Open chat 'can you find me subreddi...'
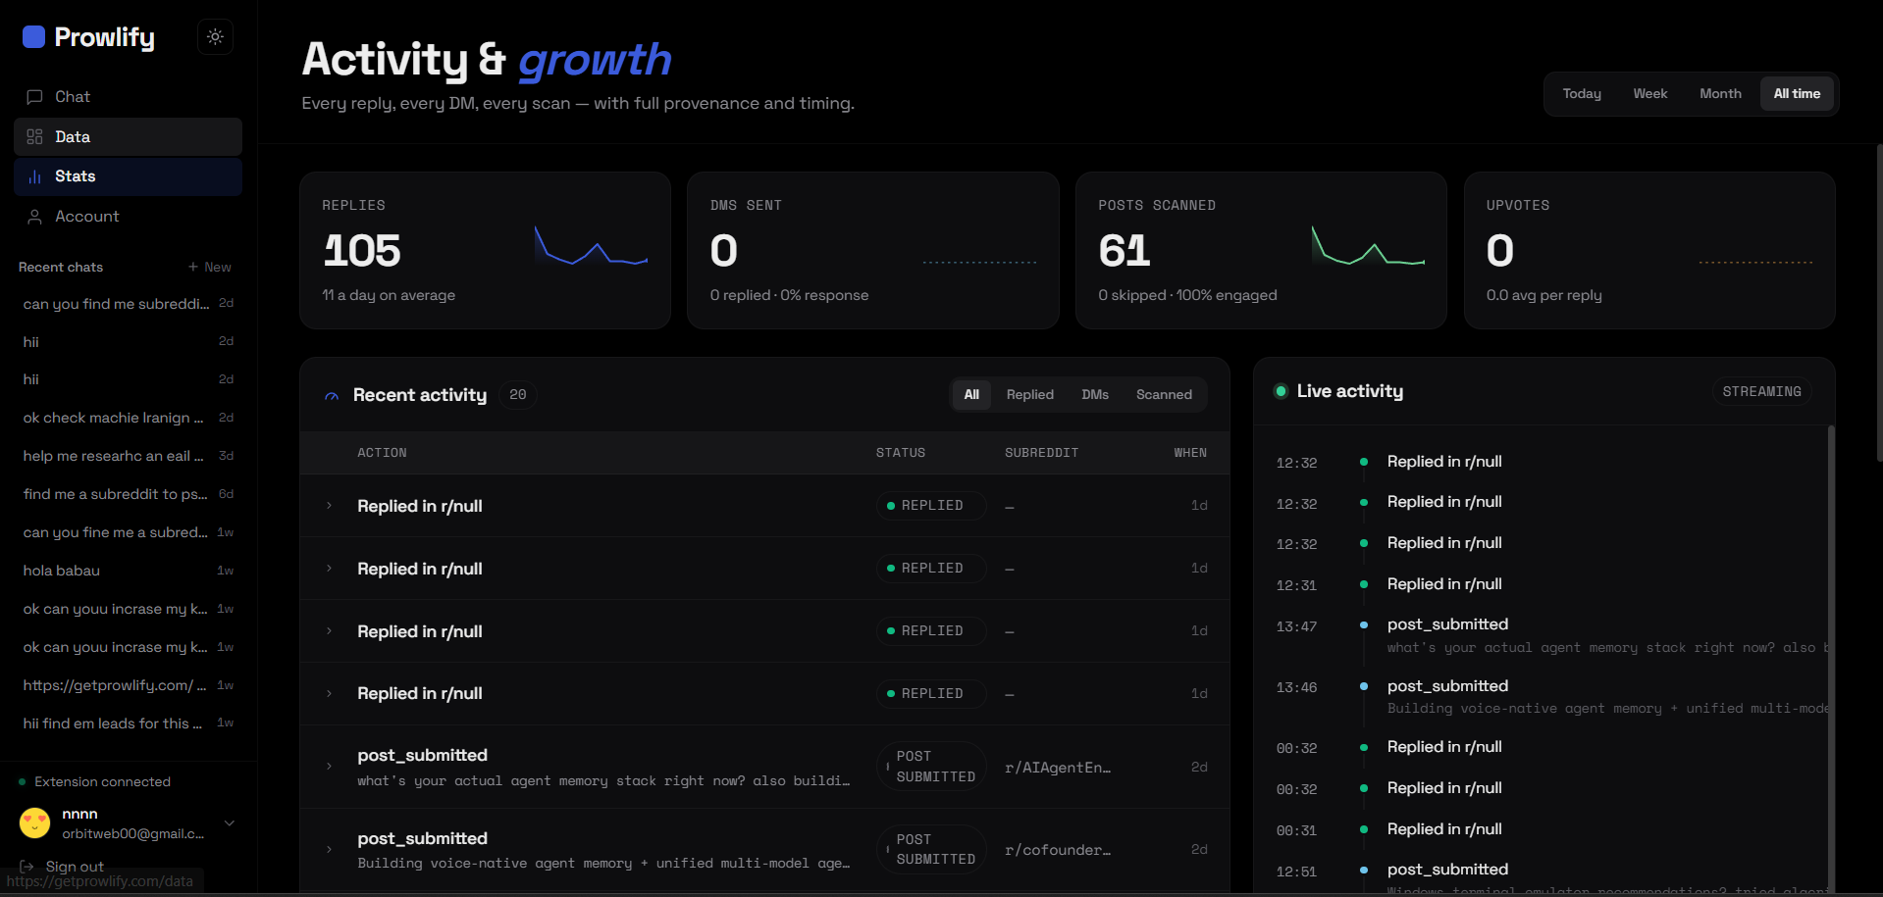This screenshot has height=897, width=1883. [128, 304]
